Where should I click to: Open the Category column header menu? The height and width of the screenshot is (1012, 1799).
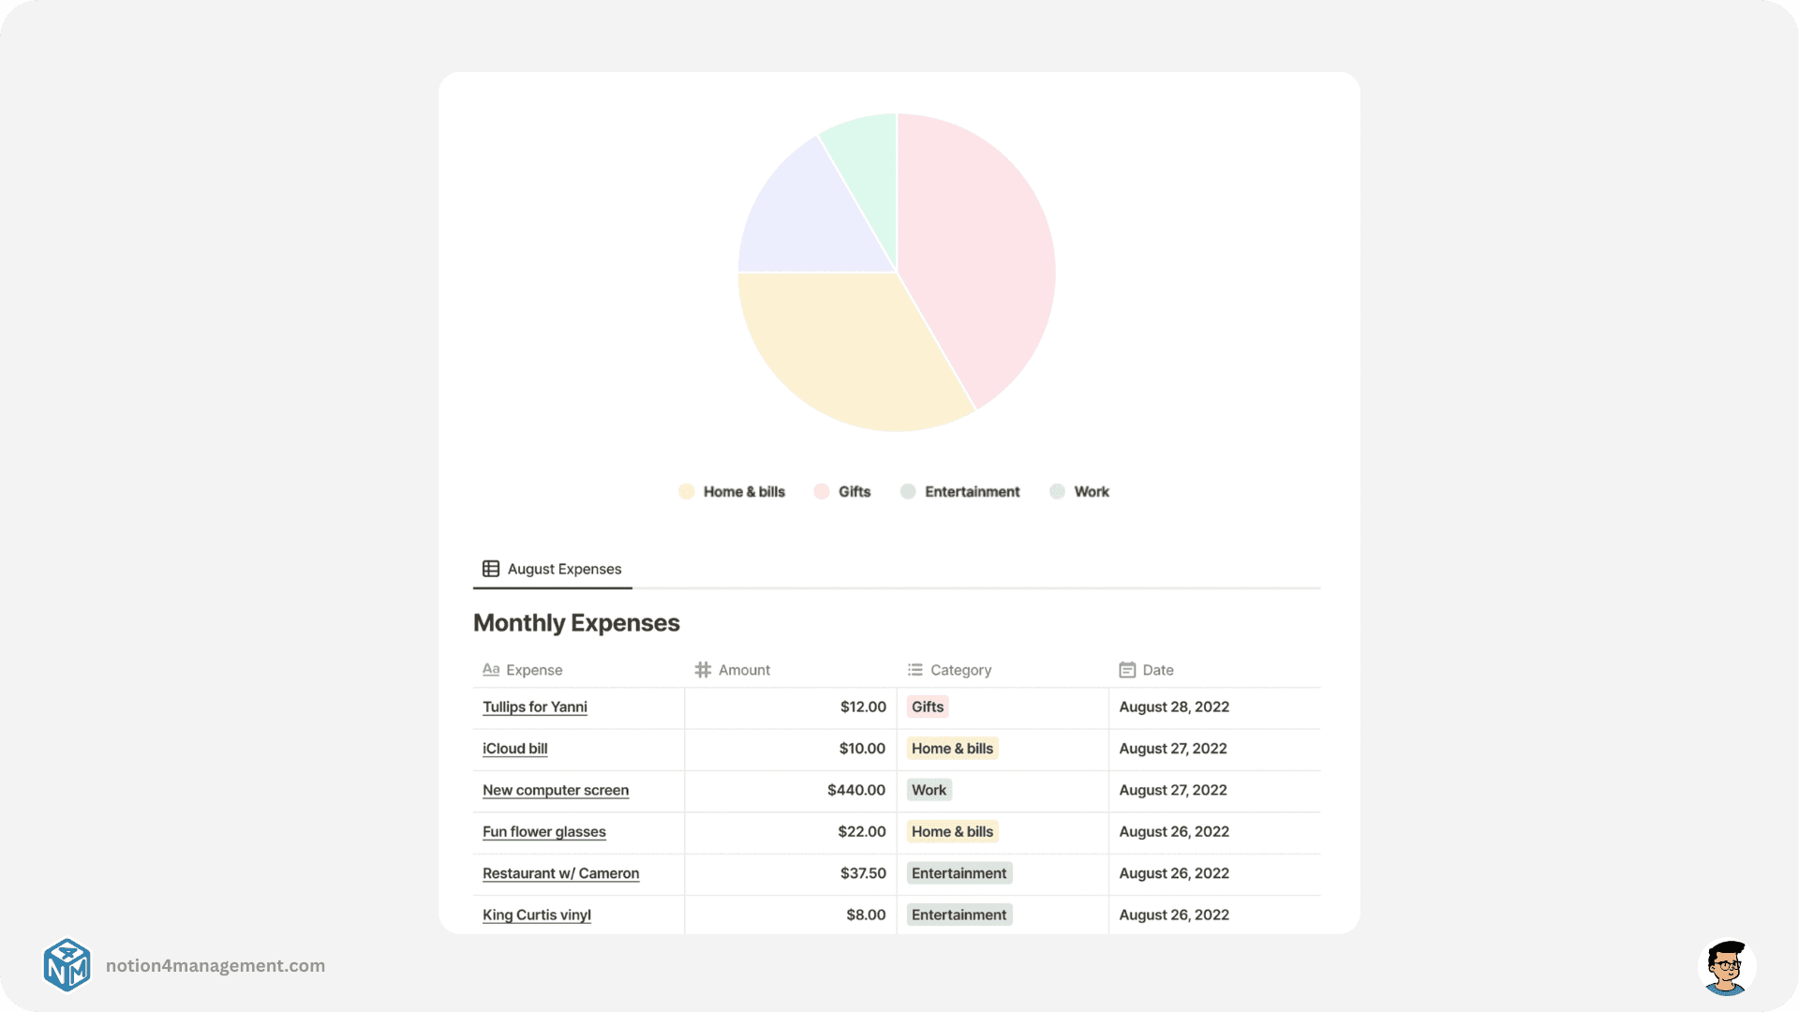click(960, 669)
